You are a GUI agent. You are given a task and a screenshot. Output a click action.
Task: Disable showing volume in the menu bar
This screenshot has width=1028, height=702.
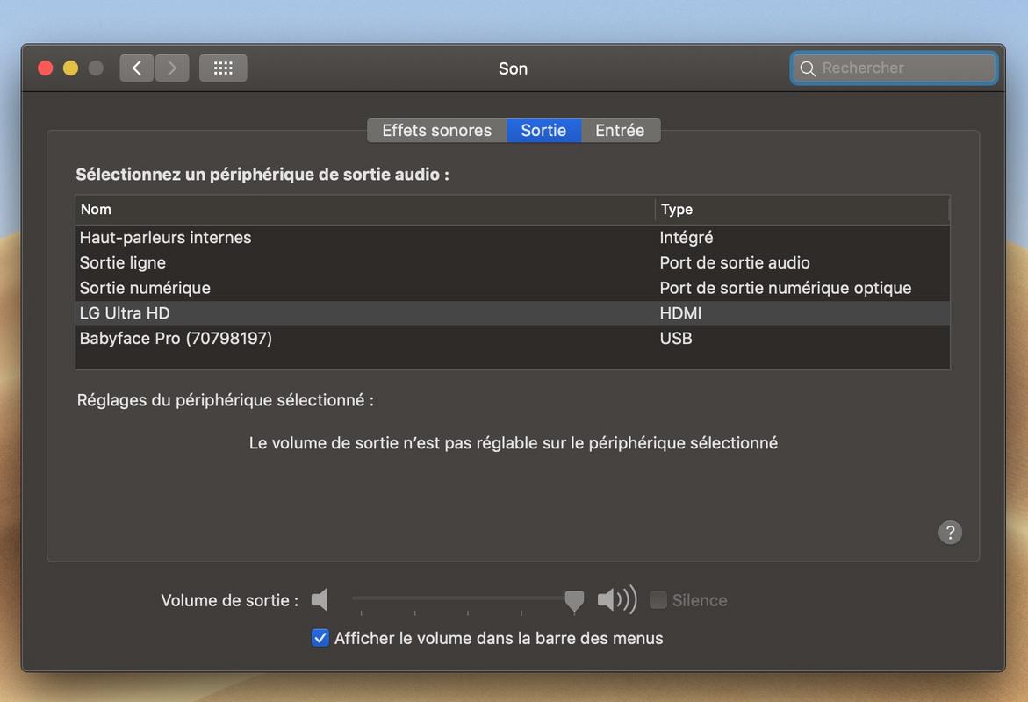pyautogui.click(x=320, y=638)
